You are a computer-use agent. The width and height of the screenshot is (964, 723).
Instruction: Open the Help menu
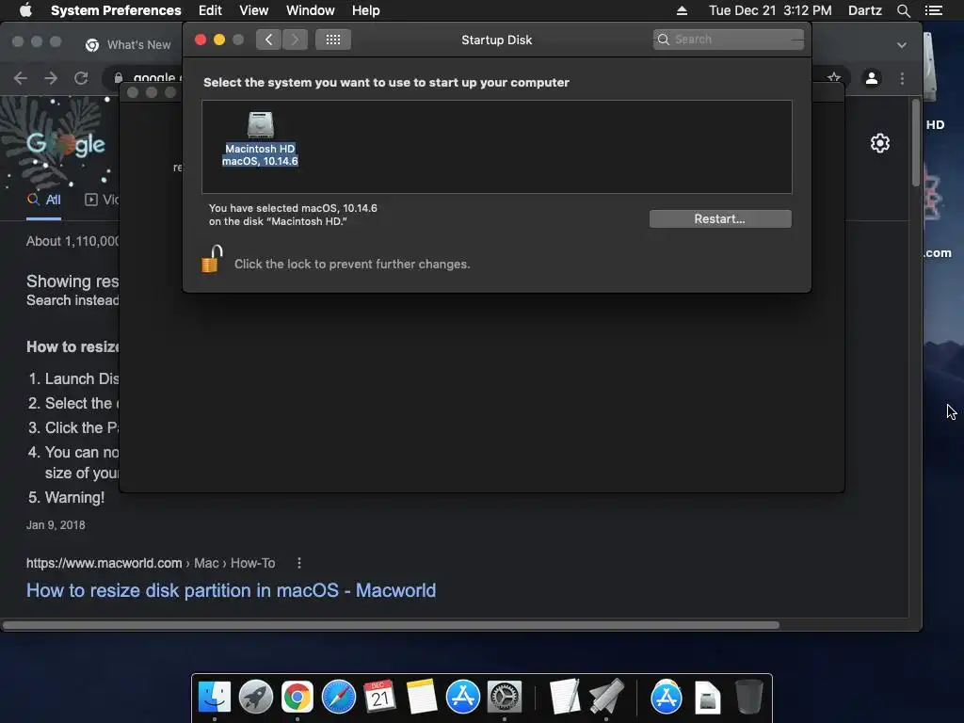tap(366, 10)
